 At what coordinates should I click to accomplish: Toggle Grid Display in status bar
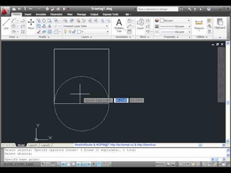click(x=53, y=164)
